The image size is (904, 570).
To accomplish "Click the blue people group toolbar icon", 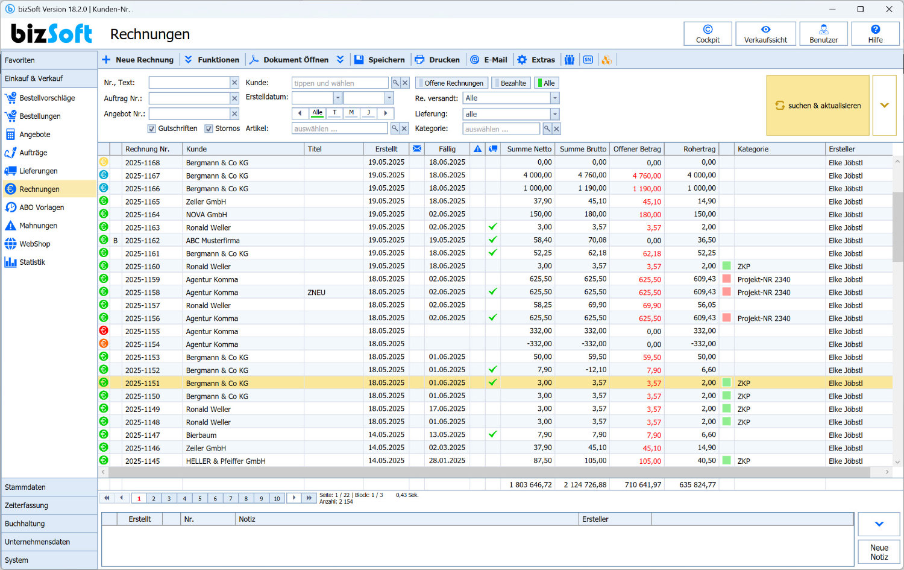I will pos(570,60).
